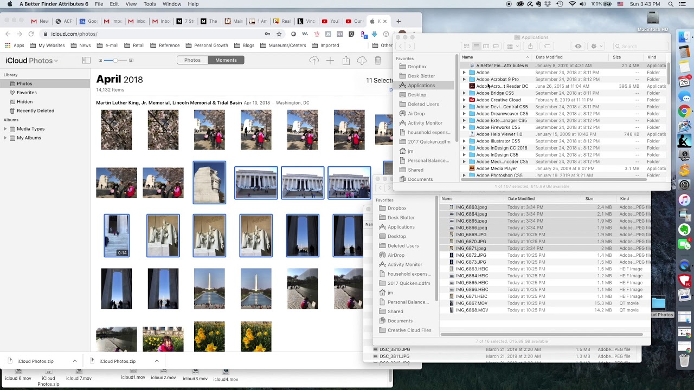This screenshot has height=390, width=694.
Task: Open the News bookmarks folder
Action: point(80,45)
